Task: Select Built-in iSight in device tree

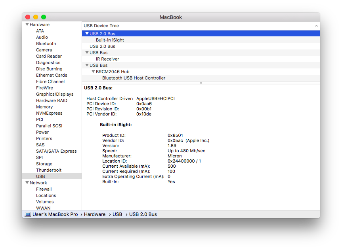Action: click(201, 40)
